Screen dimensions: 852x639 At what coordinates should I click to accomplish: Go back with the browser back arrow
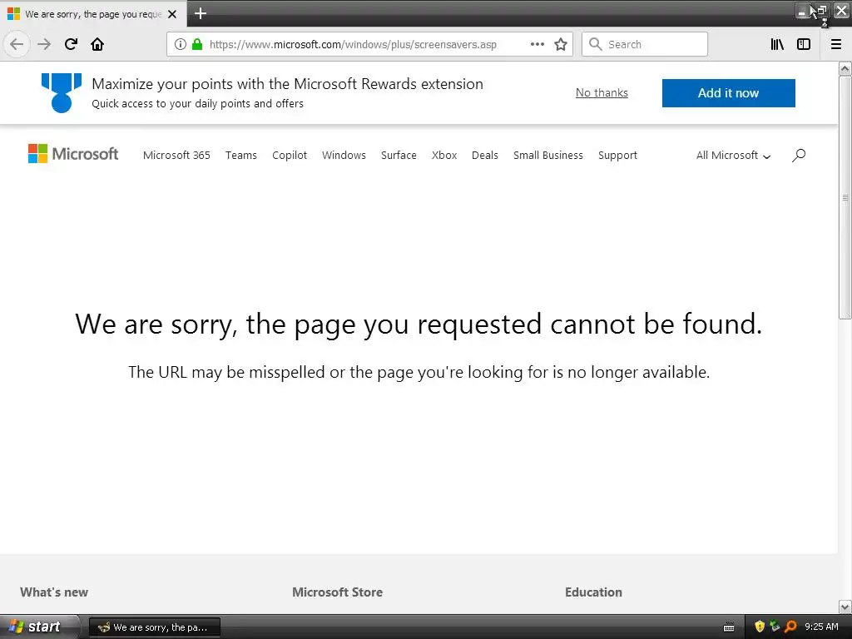coord(17,44)
